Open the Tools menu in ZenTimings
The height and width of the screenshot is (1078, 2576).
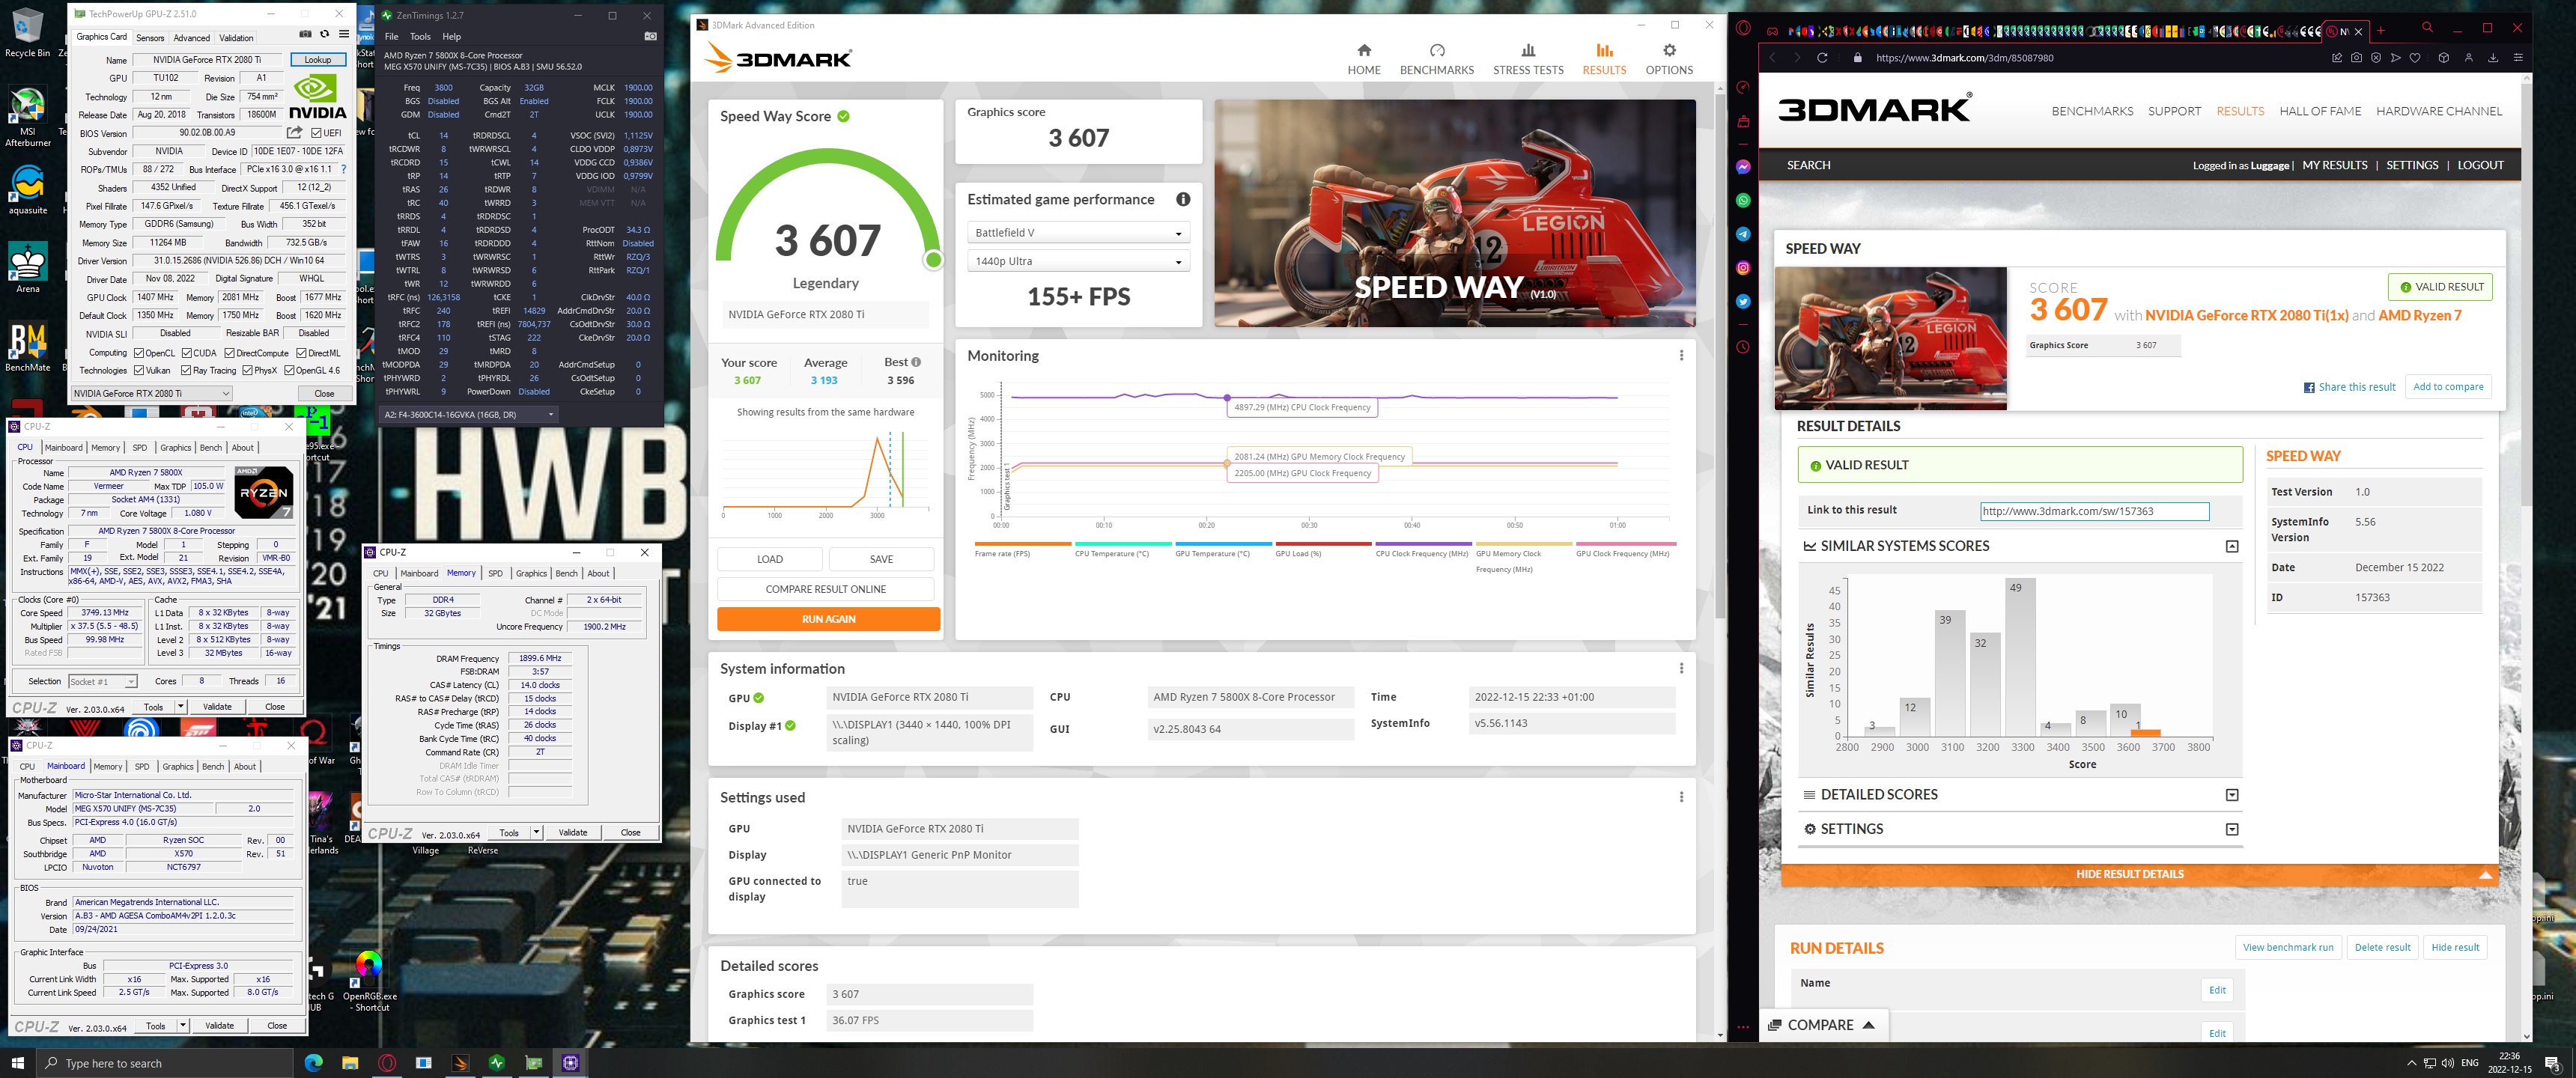tap(420, 36)
